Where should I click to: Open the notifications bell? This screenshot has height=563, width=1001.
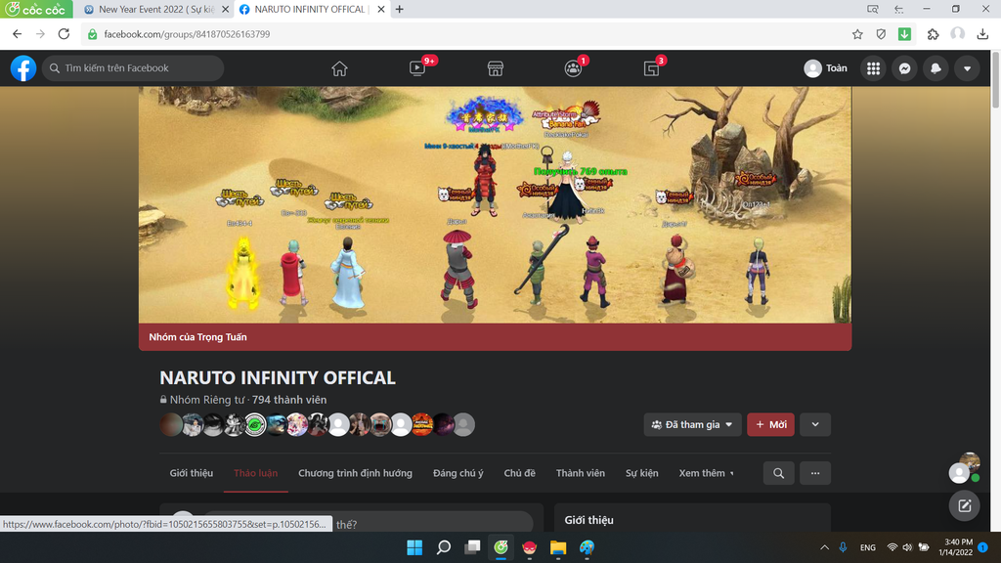pos(936,68)
